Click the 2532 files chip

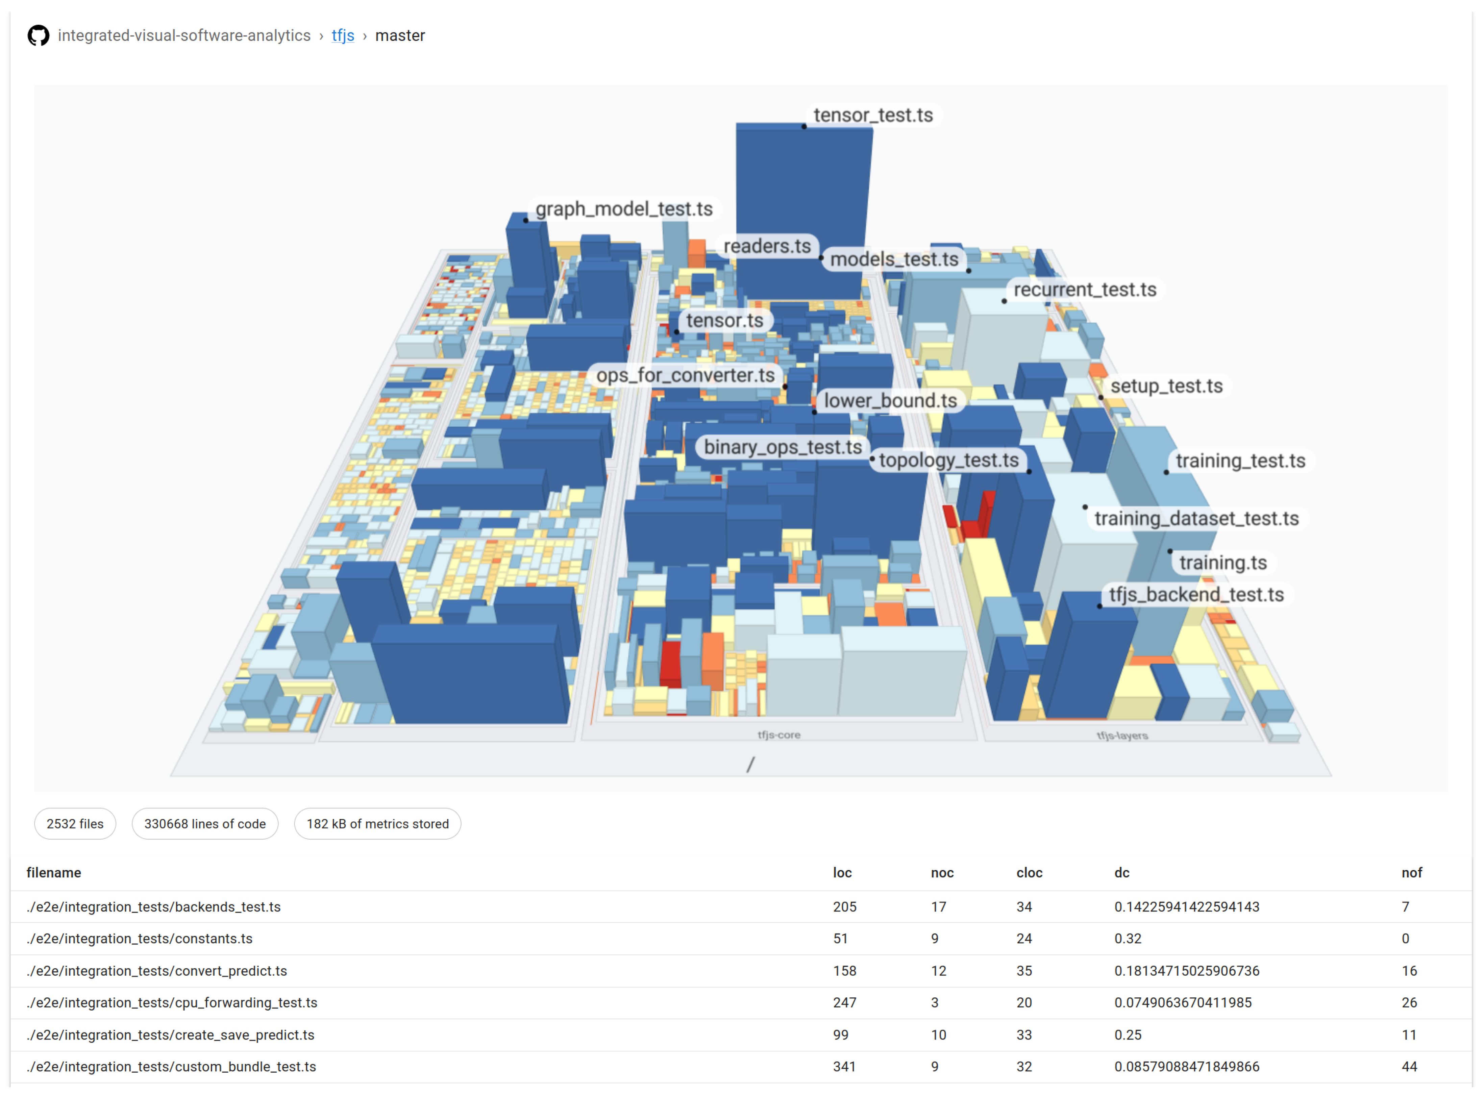pos(75,824)
